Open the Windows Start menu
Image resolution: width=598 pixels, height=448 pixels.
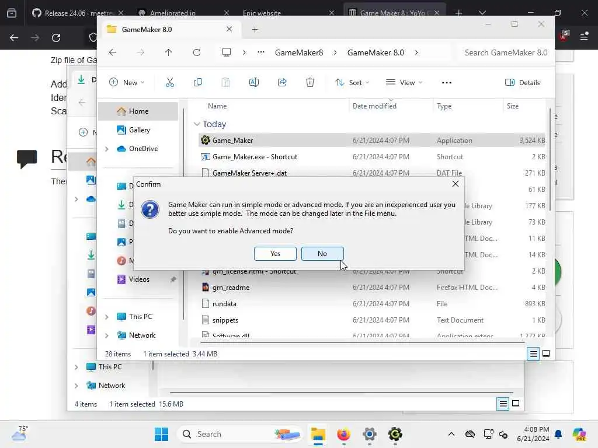tap(161, 434)
